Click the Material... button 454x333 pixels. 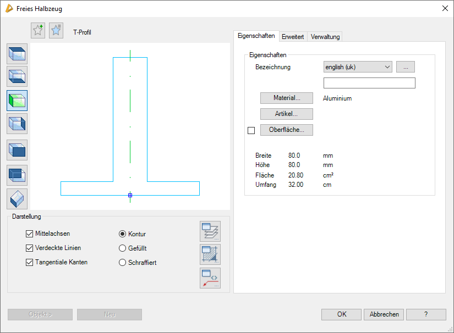coord(286,98)
